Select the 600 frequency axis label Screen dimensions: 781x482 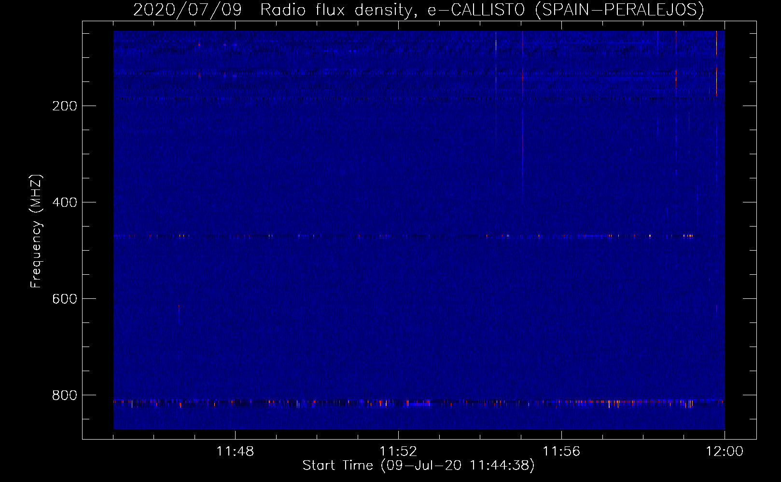click(x=65, y=299)
